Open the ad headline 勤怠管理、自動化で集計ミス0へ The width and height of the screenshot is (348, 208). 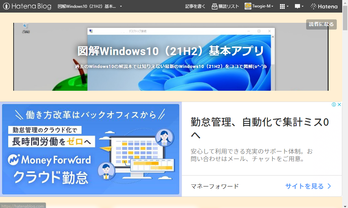click(x=260, y=128)
